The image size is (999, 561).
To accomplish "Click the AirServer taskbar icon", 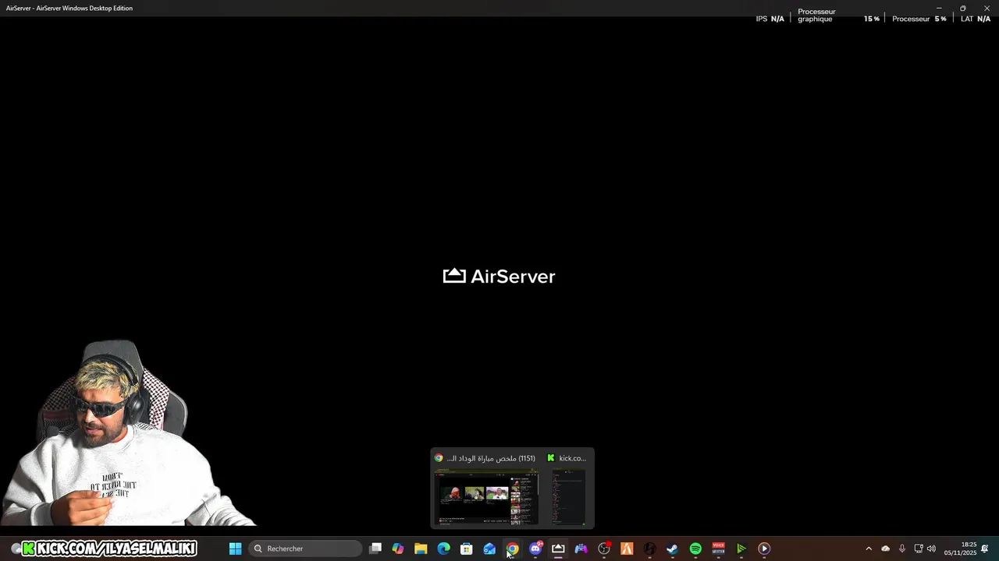I will 558,549.
